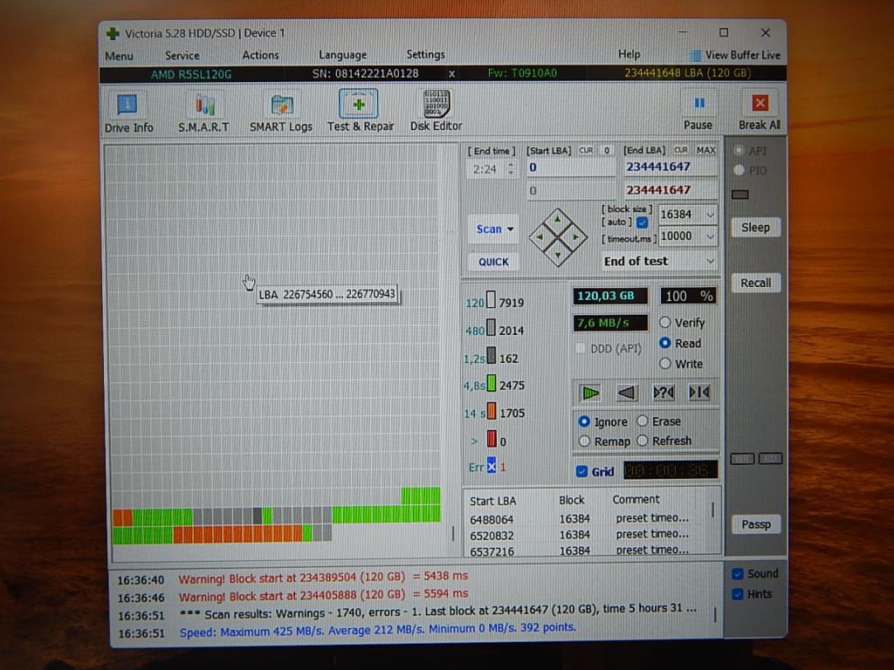This screenshot has width=894, height=670.
Task: Open the Actions menu
Action: point(260,55)
